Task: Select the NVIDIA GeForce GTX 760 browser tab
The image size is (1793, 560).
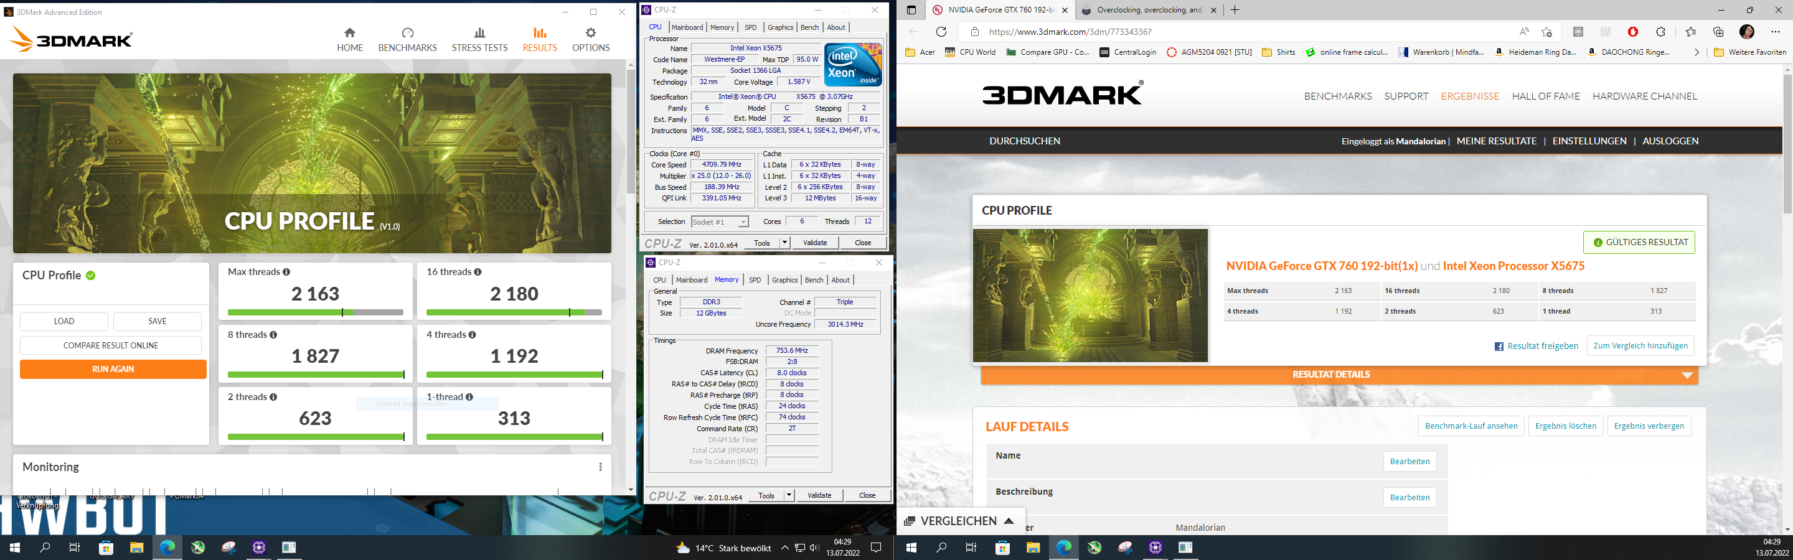Action: coord(1001,11)
